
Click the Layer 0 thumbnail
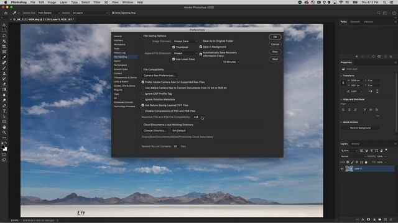click(x=349, y=168)
